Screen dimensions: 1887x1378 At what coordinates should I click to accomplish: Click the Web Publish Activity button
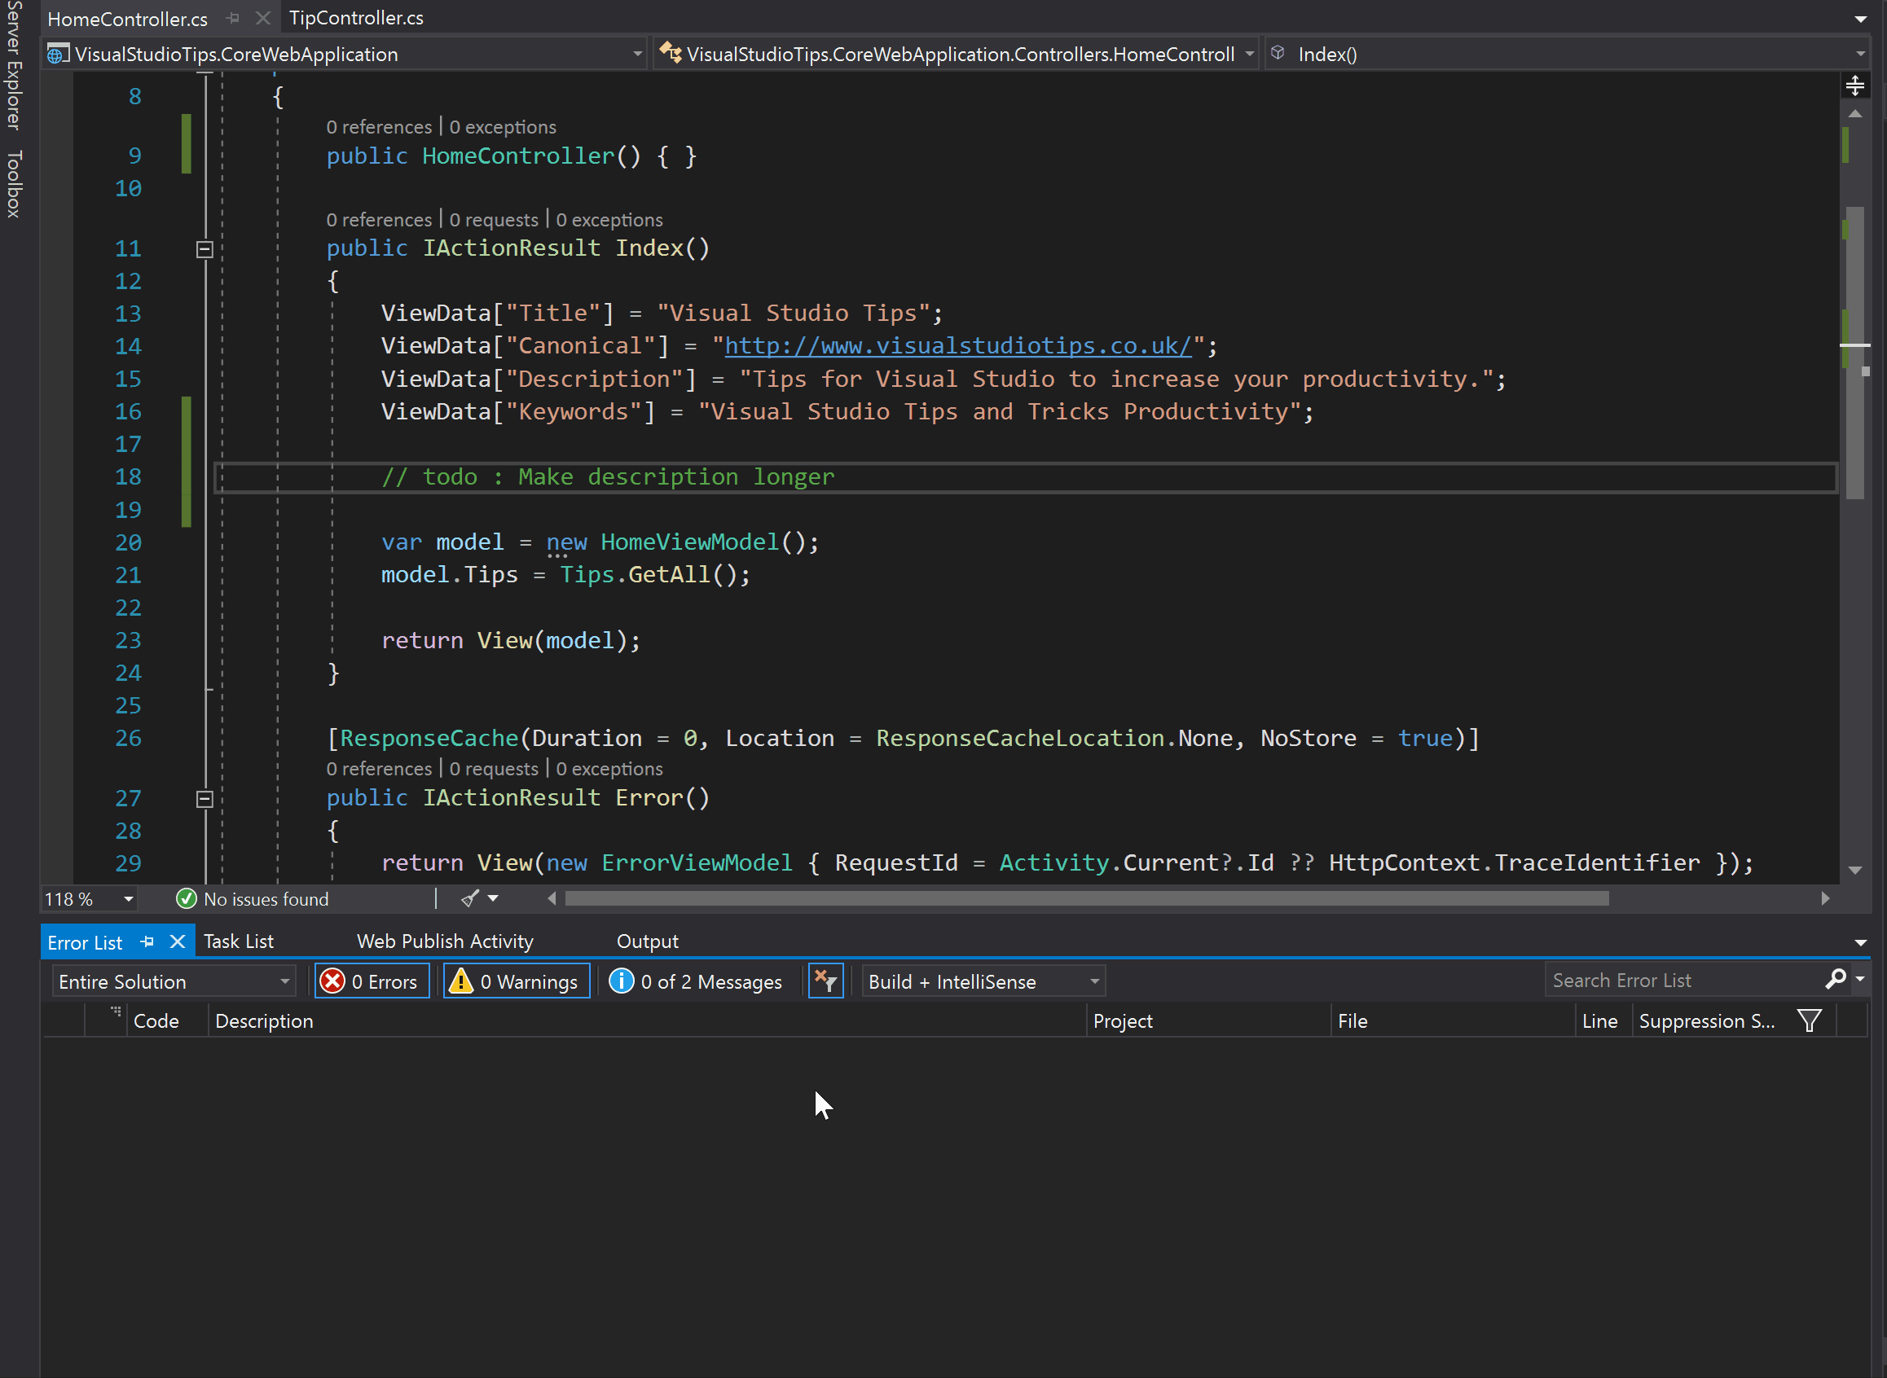point(444,940)
